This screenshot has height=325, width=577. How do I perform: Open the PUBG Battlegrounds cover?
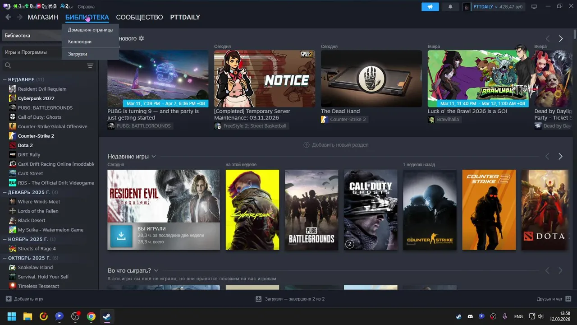[311, 210]
